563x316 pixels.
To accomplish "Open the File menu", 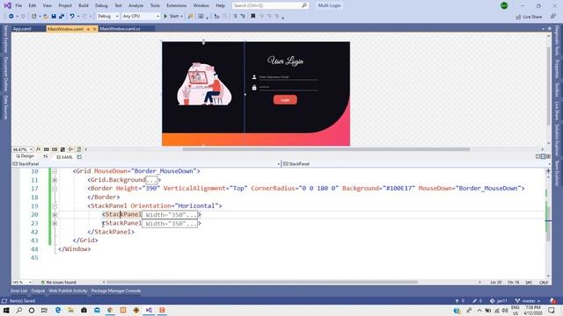I will tap(18, 5).
